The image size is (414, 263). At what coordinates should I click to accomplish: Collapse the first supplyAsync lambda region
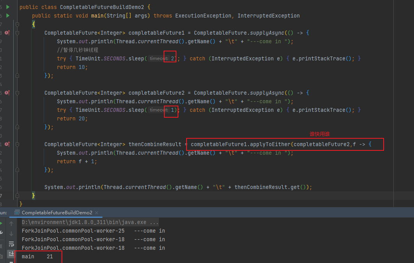pos(16,33)
